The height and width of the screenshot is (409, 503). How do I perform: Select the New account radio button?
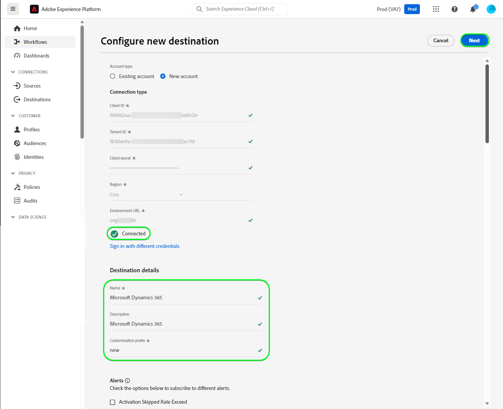163,76
